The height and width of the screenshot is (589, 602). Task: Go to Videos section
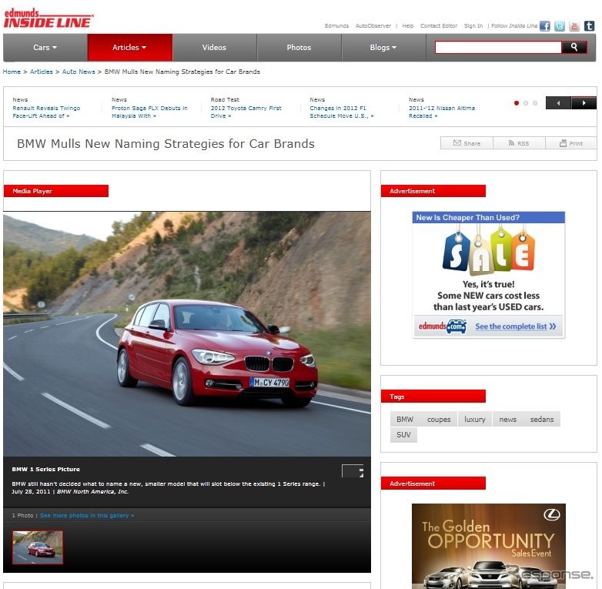214,48
